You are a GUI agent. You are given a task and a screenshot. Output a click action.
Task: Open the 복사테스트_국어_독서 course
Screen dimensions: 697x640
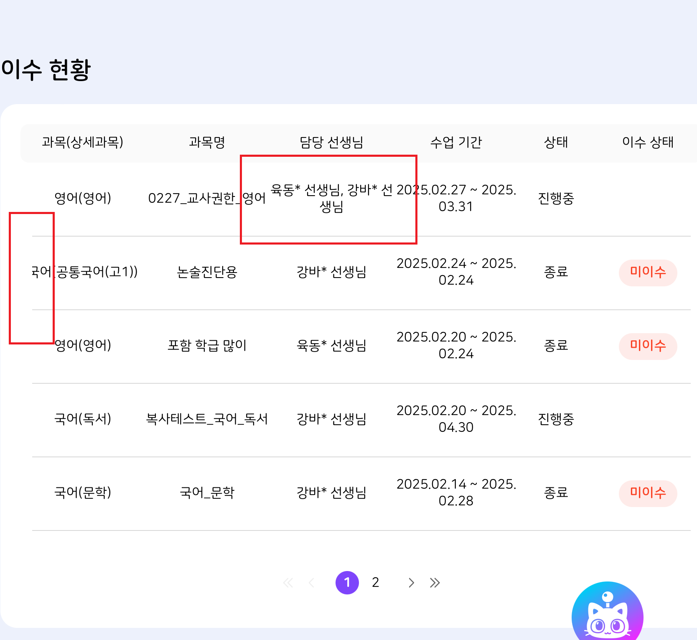click(207, 419)
